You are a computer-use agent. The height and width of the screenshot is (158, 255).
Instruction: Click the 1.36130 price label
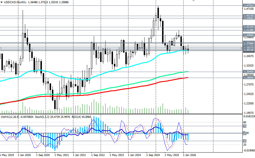click(x=248, y=50)
